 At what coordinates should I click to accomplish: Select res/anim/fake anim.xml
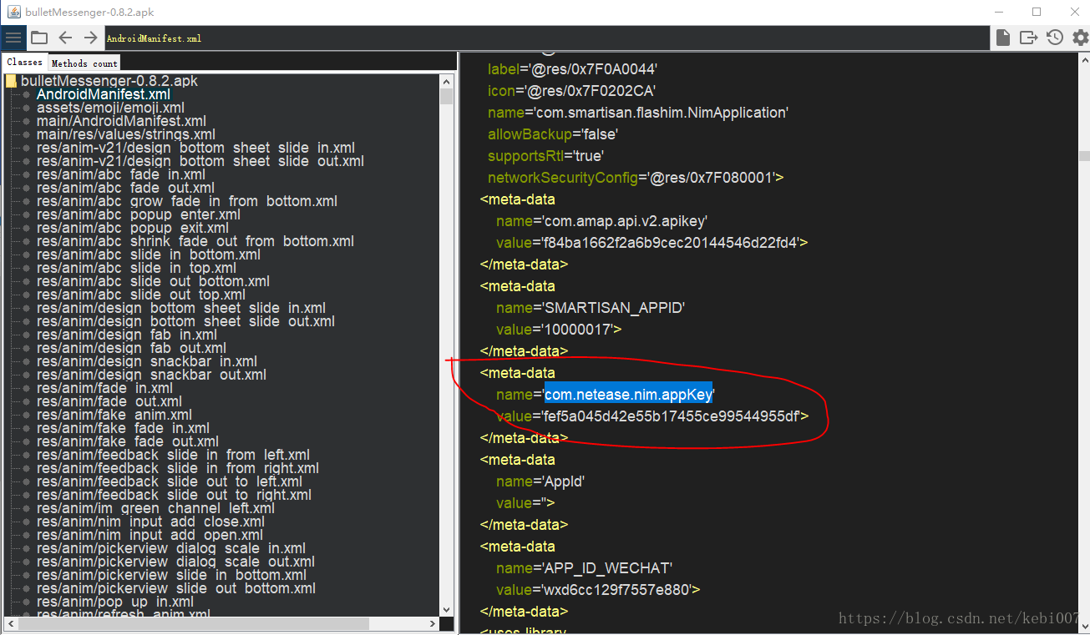[114, 415]
